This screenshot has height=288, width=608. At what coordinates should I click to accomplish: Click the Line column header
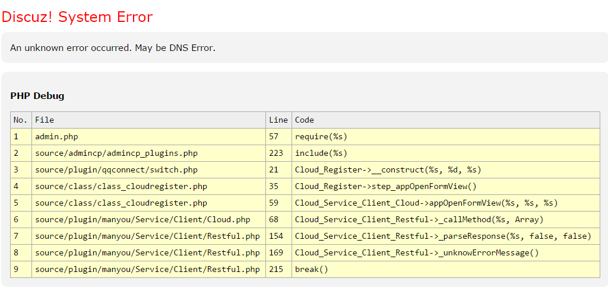(x=278, y=120)
